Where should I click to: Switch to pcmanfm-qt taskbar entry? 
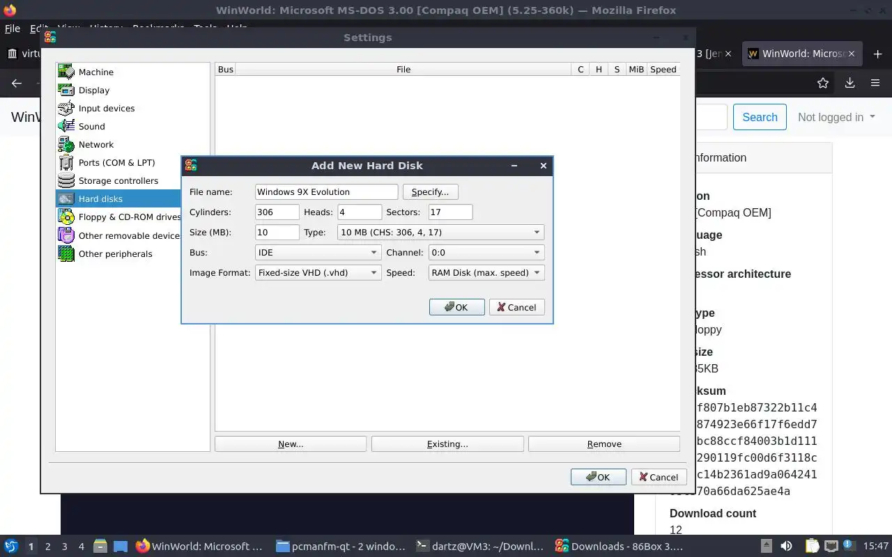[340, 546]
